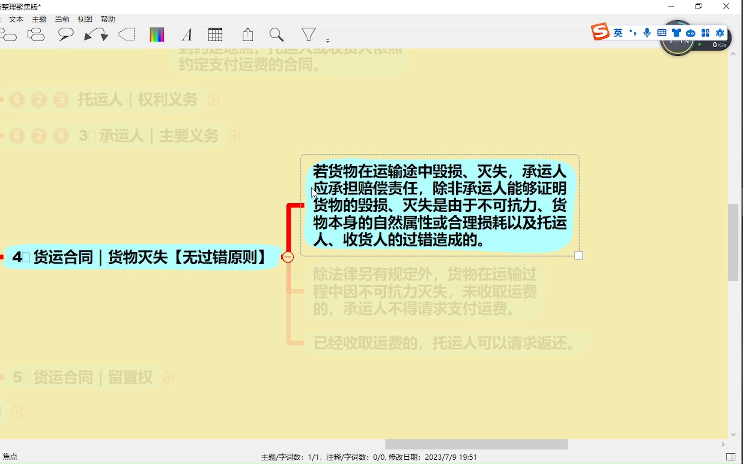Screen dimensions: 743x464
Task: Collapse the 货物灭失 branch via red minus
Action: 288,256
